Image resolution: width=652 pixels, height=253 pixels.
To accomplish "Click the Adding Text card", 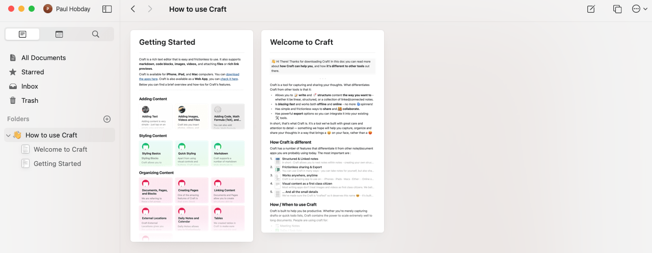I will (156, 117).
